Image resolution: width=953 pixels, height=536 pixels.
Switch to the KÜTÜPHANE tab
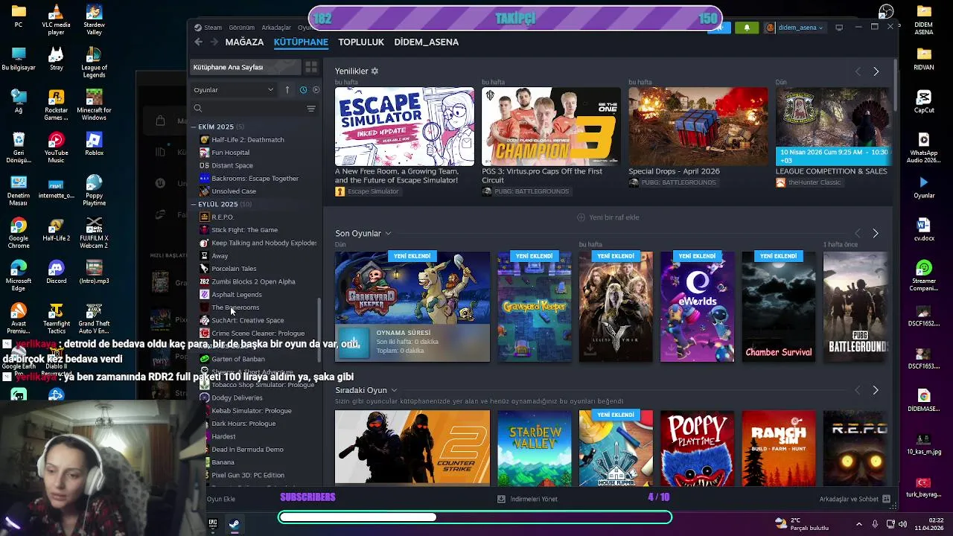pyautogui.click(x=301, y=42)
